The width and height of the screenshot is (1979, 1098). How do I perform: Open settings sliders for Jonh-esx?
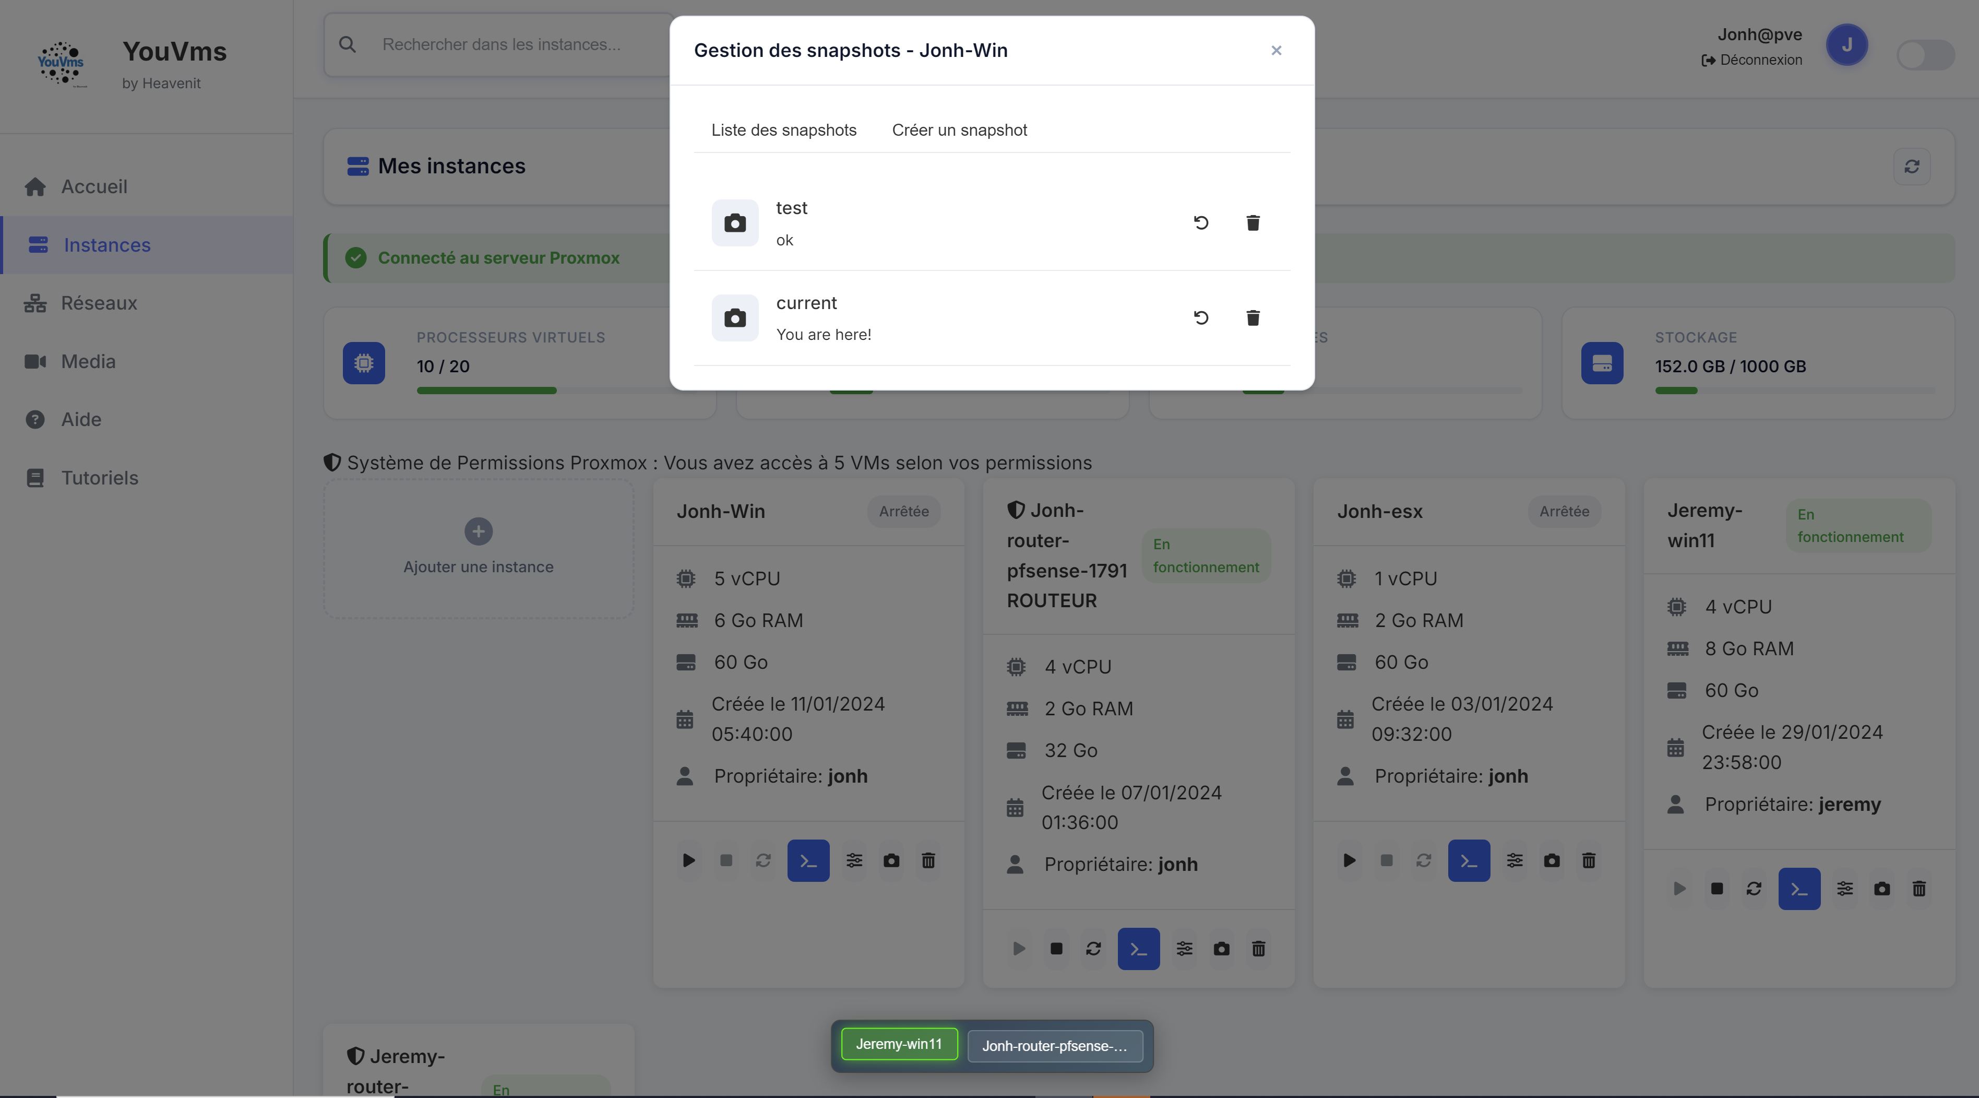1515,860
